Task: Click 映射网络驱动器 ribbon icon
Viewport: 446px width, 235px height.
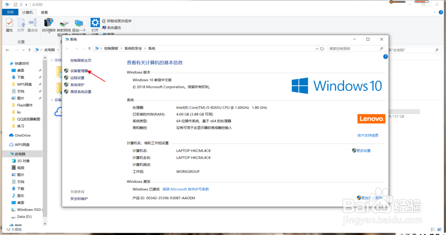Action: pyautogui.click(x=64, y=27)
